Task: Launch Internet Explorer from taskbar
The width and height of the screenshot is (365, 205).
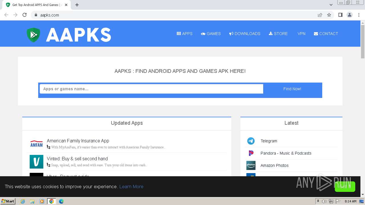Action: (x=23, y=201)
